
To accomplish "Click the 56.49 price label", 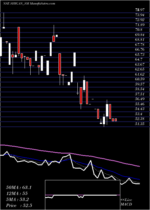I will tap(140, 99).
